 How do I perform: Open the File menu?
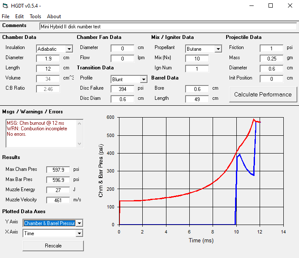[6, 16]
